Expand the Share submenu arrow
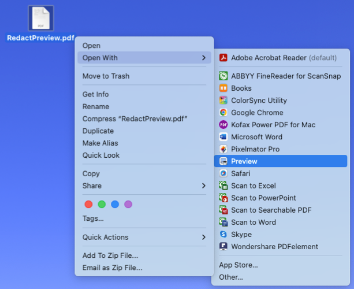This screenshot has height=289, width=354. tap(203, 186)
